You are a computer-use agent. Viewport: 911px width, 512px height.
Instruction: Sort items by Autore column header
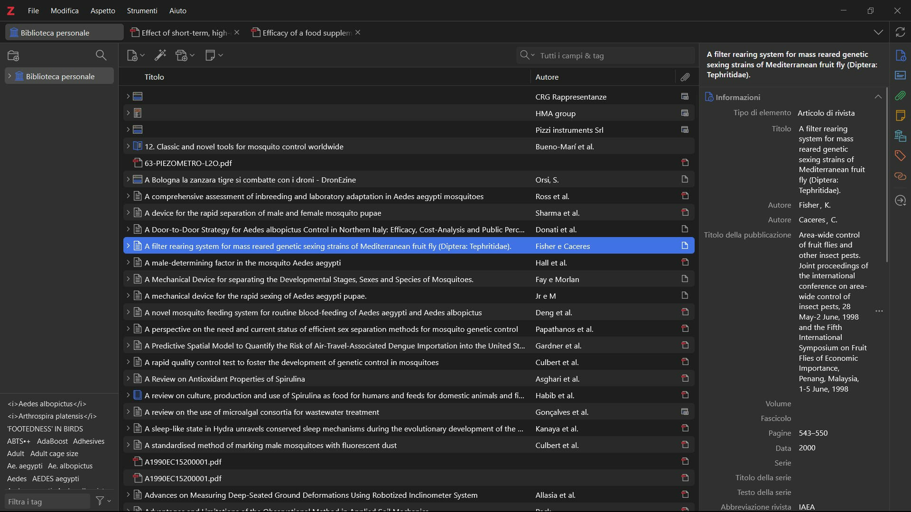pos(547,77)
